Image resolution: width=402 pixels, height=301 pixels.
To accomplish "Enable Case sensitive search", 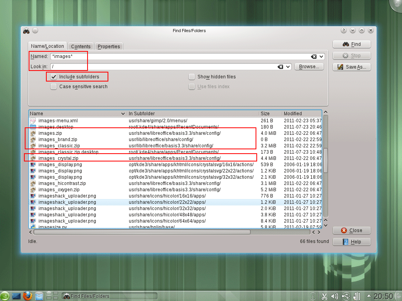I will pos(53,87).
